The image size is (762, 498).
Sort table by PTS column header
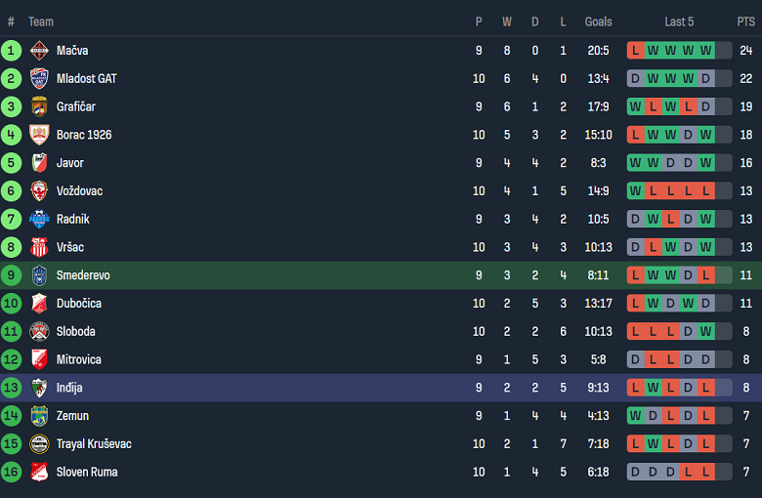click(x=745, y=21)
